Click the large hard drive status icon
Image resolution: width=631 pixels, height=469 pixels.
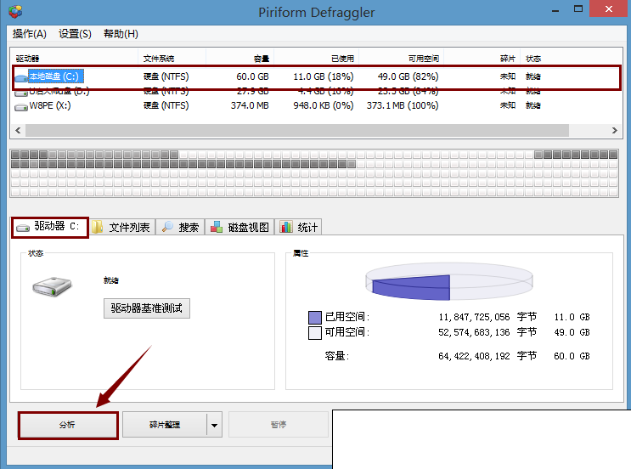[52, 286]
